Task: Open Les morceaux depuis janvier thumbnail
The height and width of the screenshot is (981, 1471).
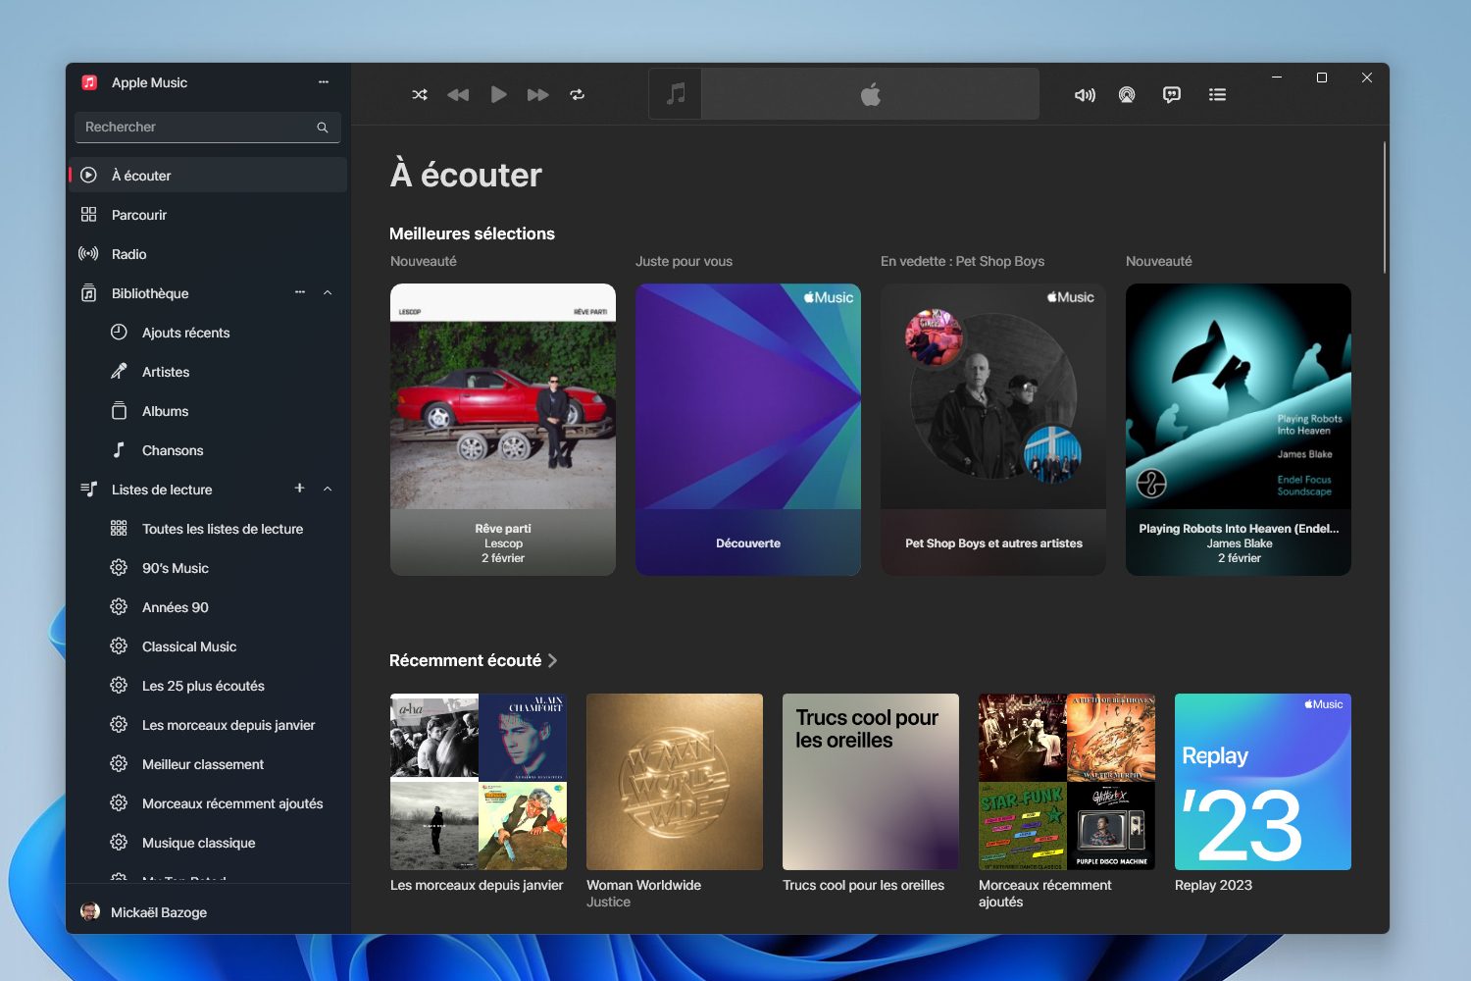Action: click(479, 782)
